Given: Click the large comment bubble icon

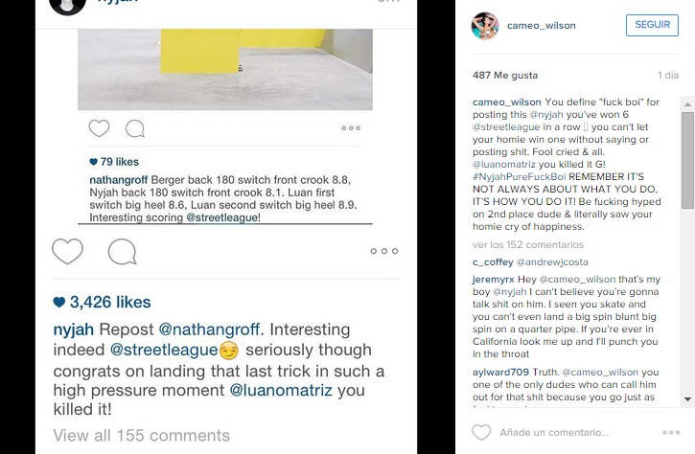Looking at the screenshot, I should [x=122, y=252].
